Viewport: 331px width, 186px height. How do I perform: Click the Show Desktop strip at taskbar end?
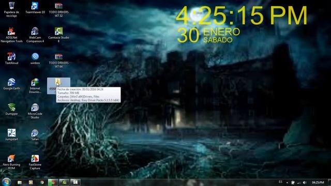coord(329,182)
